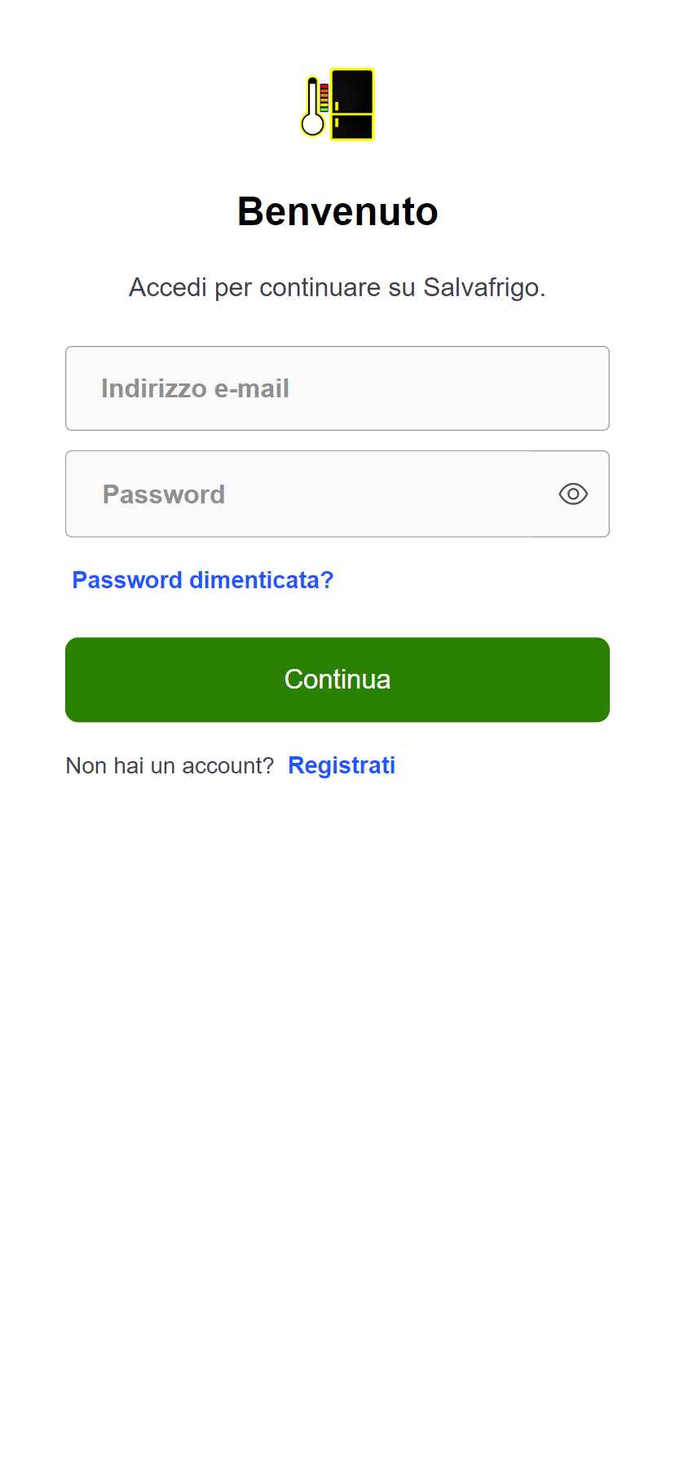Click the "Indirizzo e-mail" placeholder text

(195, 388)
